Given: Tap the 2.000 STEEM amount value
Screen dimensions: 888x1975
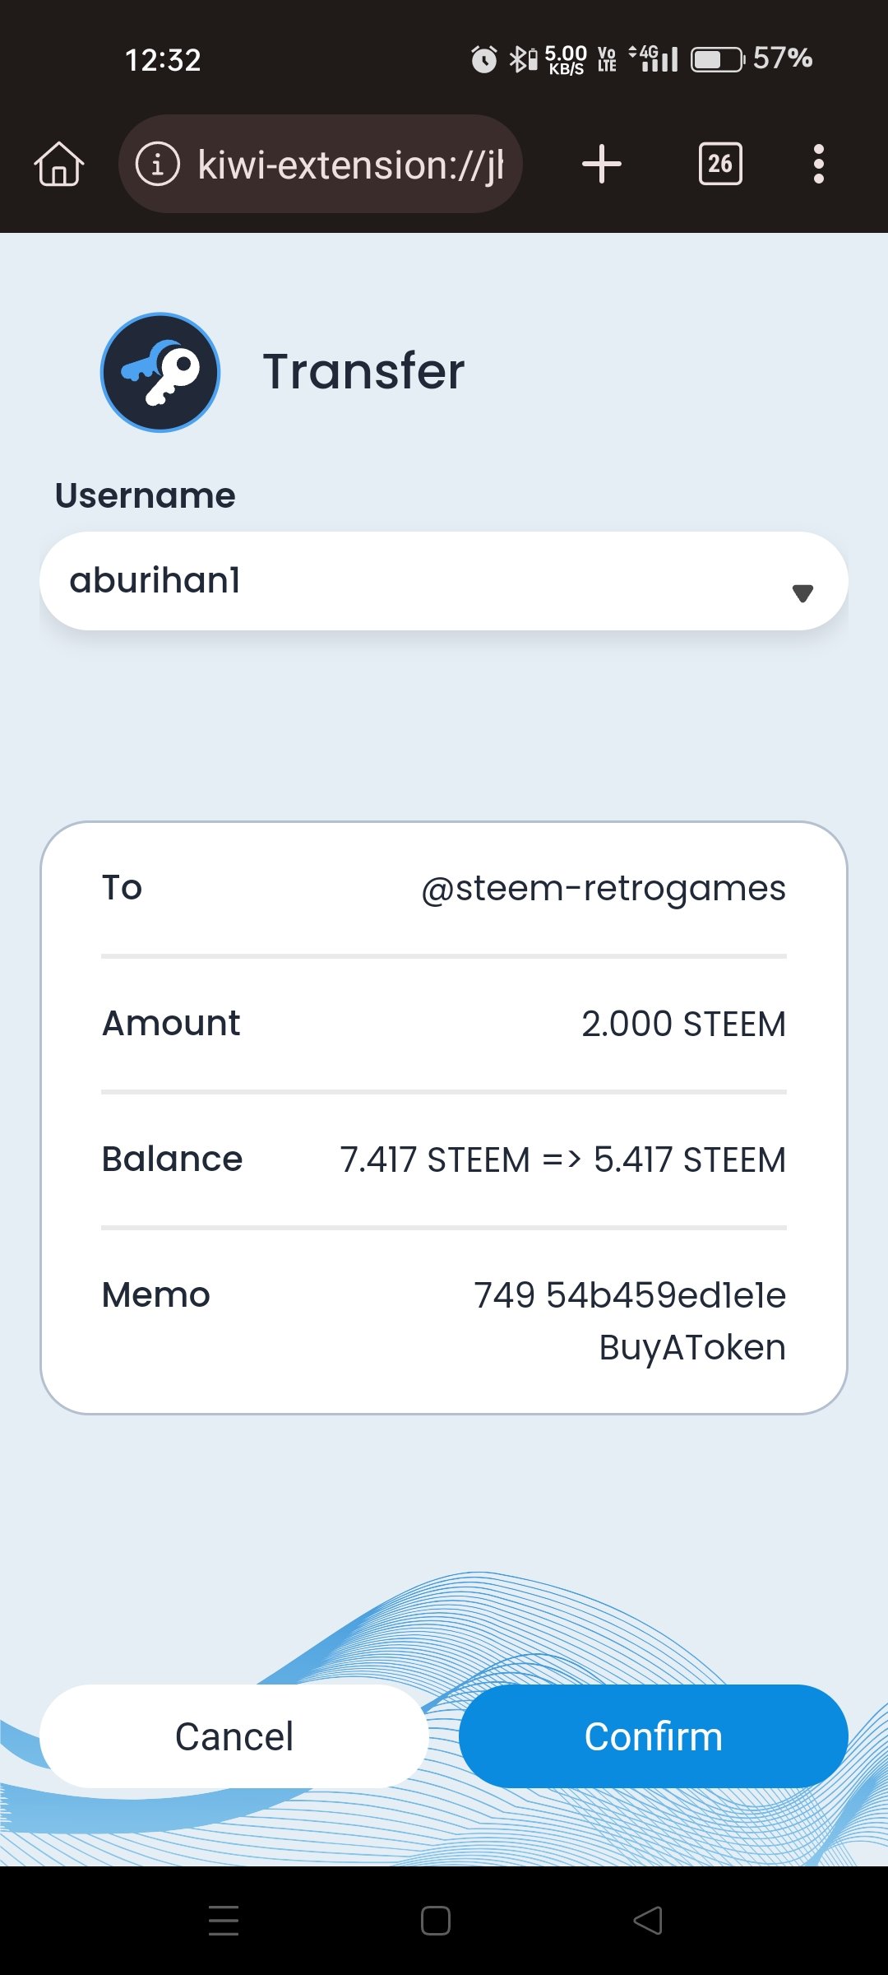Looking at the screenshot, I should coord(683,1025).
